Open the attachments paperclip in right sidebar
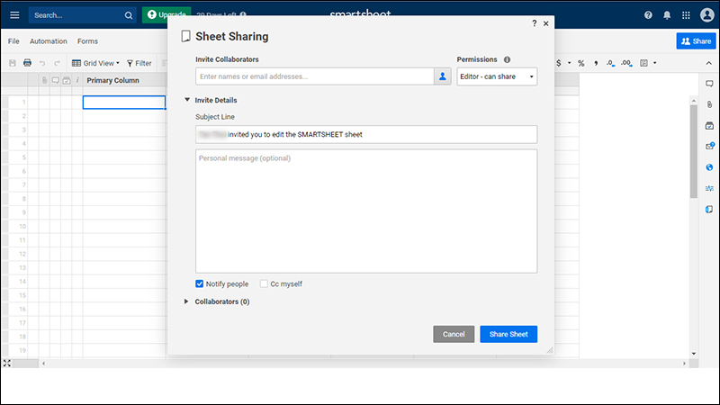 tap(709, 104)
